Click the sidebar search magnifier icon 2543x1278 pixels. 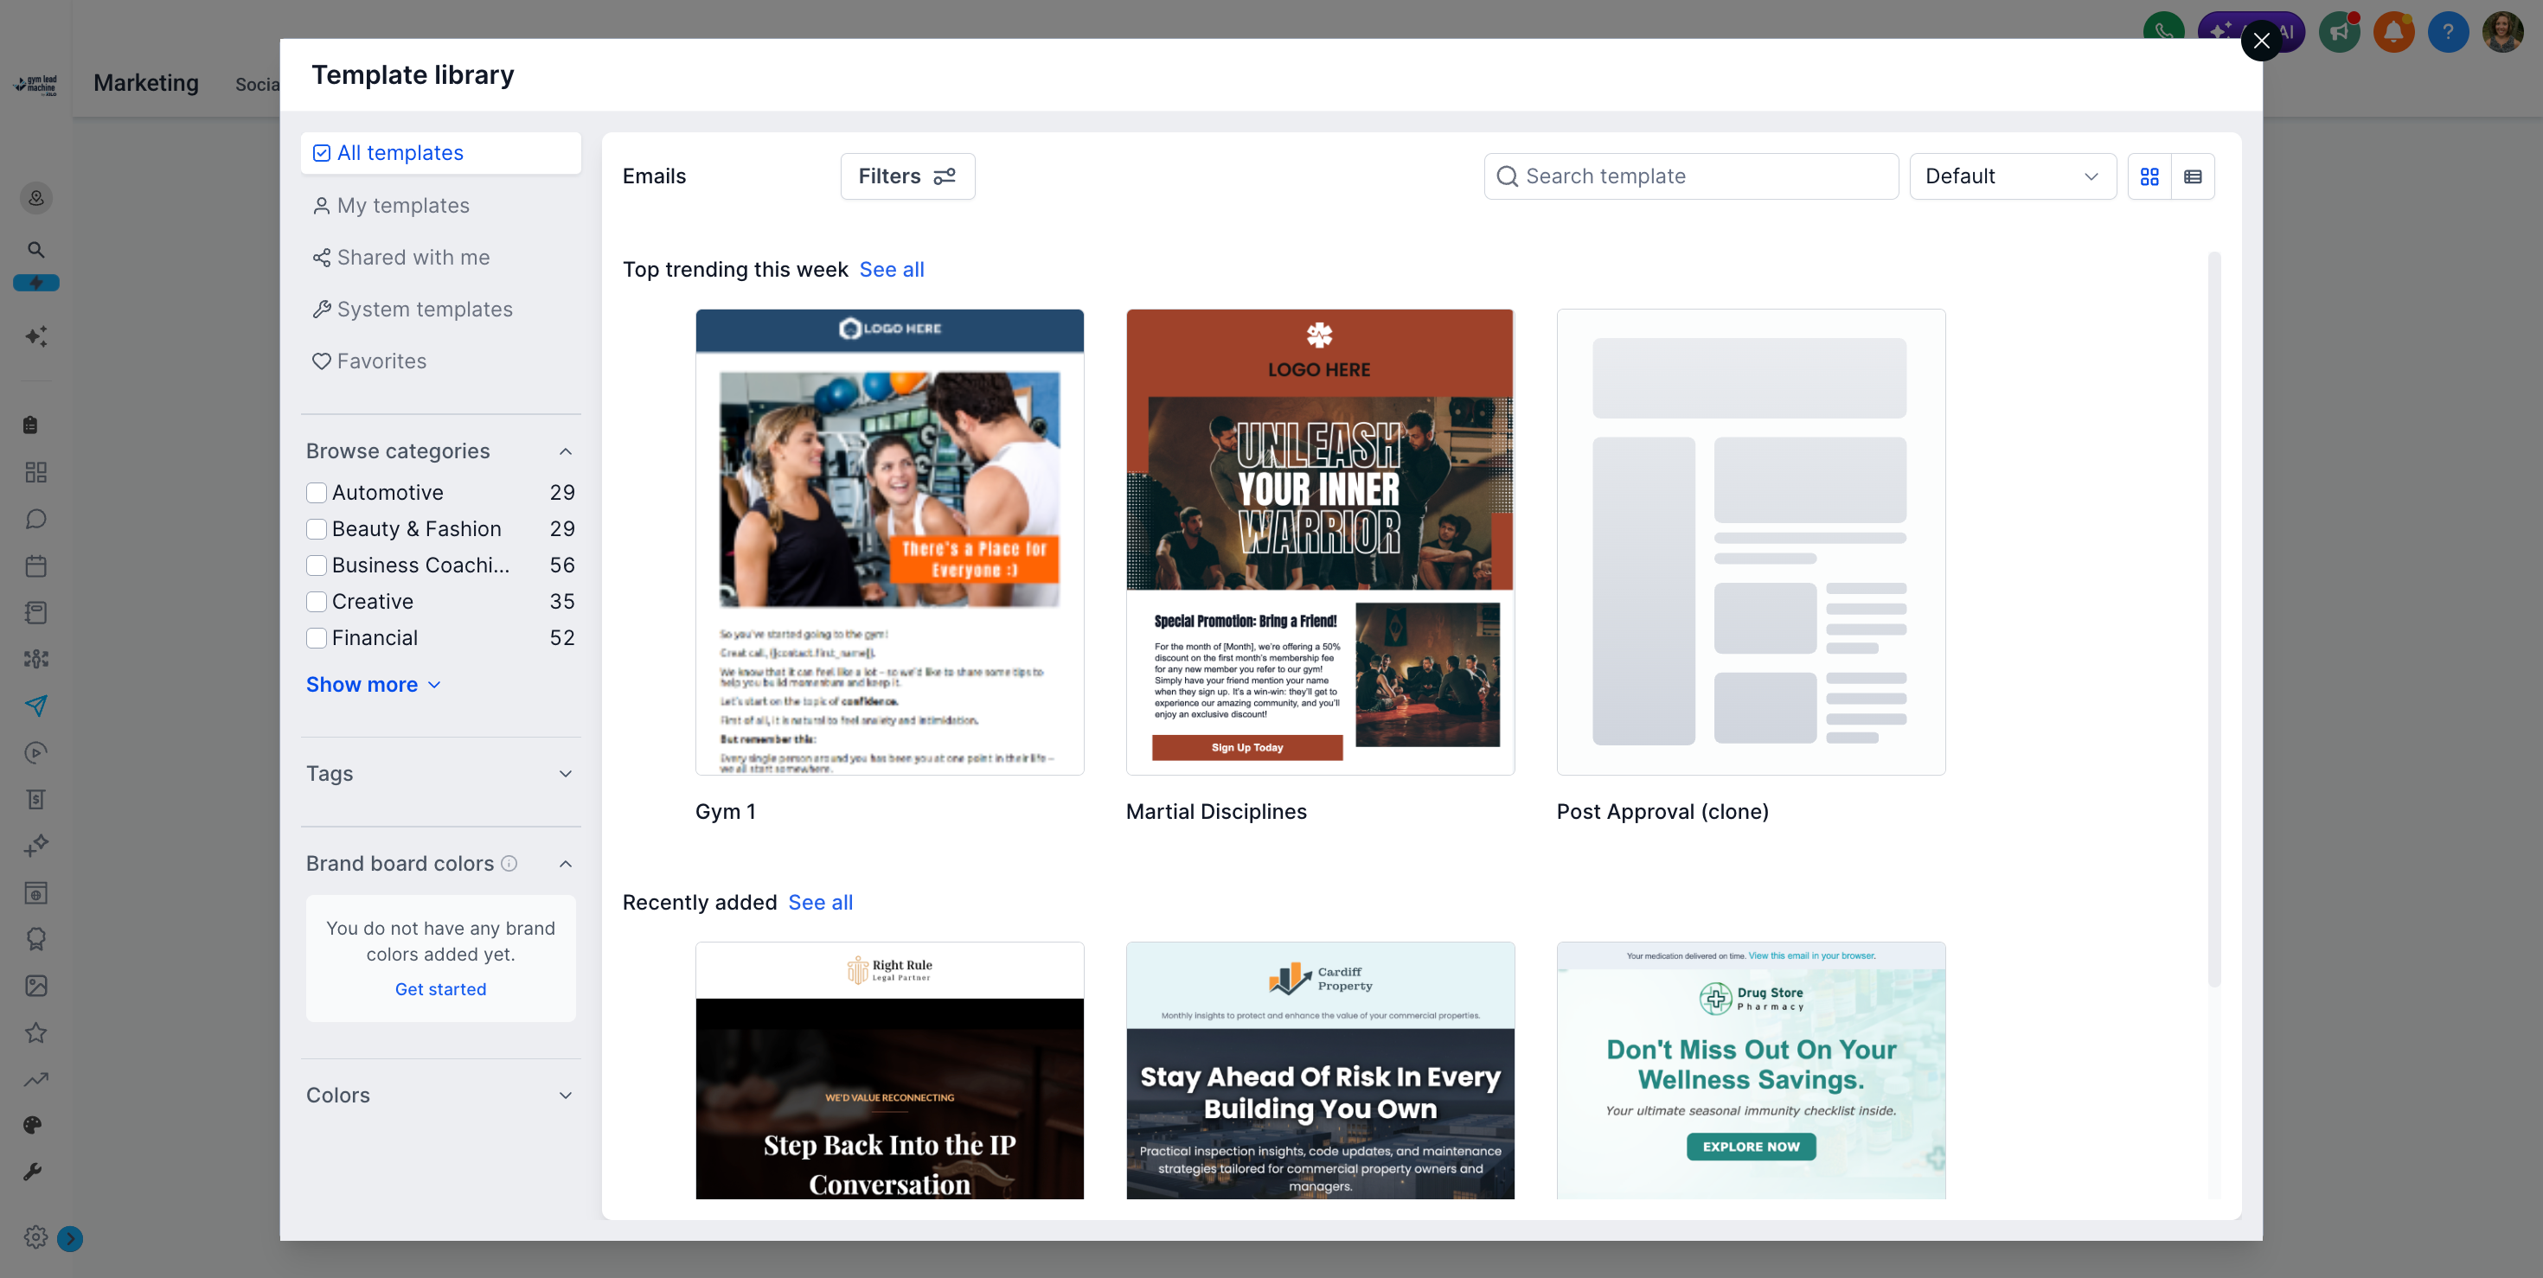coord(36,250)
